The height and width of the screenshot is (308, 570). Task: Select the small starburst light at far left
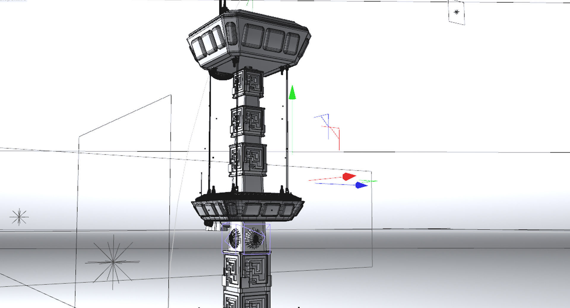(19, 217)
